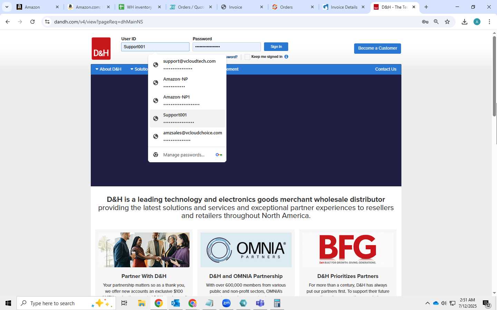Open Windows Start menu
The height and width of the screenshot is (310, 497).
click(8, 303)
